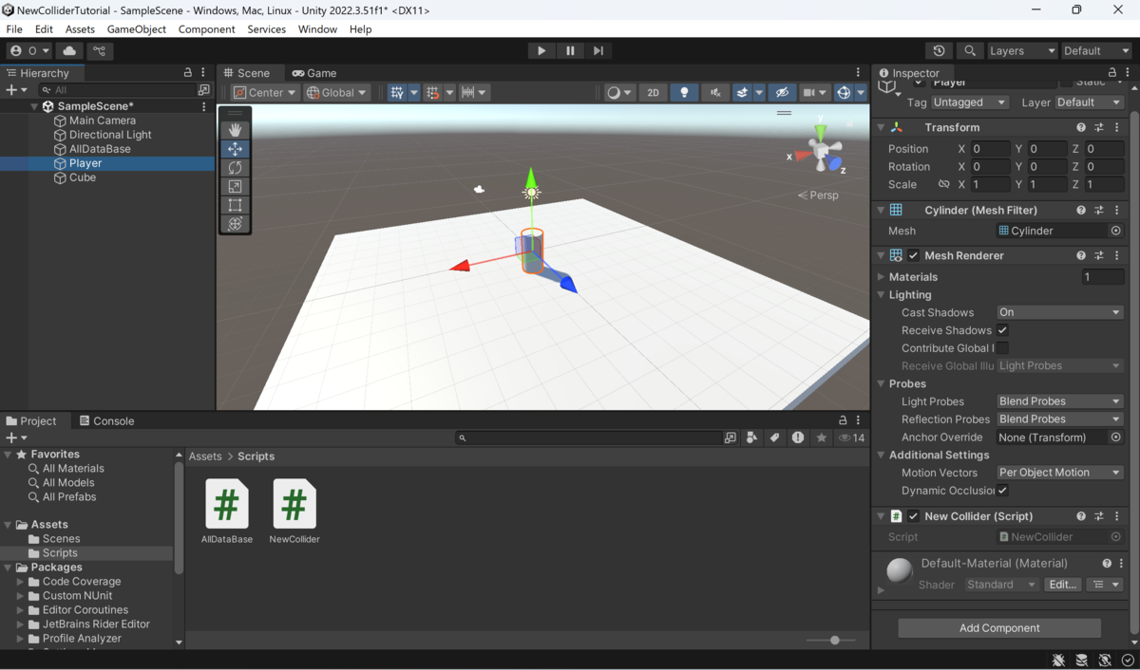Toggle Project panel lock icon
1140x670 pixels.
click(x=842, y=420)
